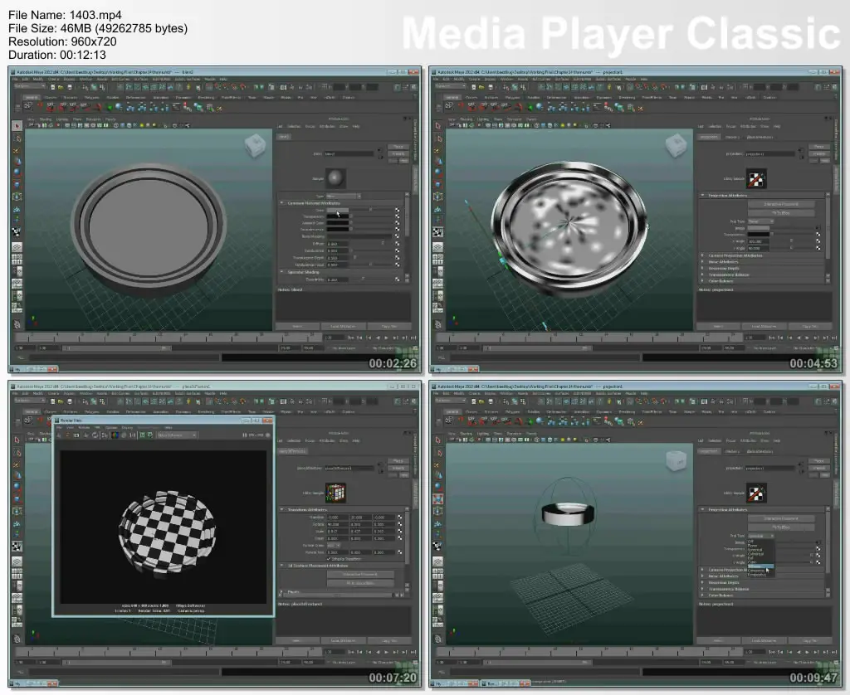Collapse Specular Shading section in 00:02:26 frame
This screenshot has width=850, height=695.
(282, 272)
